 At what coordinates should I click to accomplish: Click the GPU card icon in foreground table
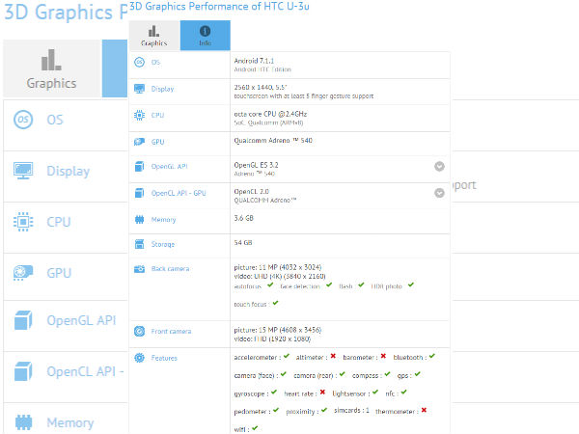(139, 142)
